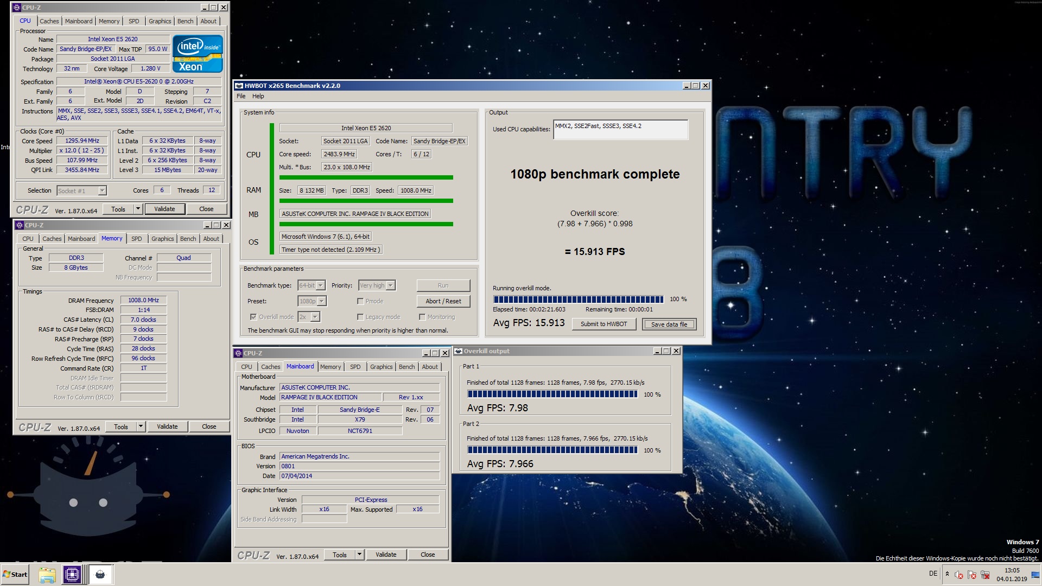The height and width of the screenshot is (586, 1042).
Task: Click the Intel Xeon logo in CPU-Z
Action: click(x=198, y=54)
